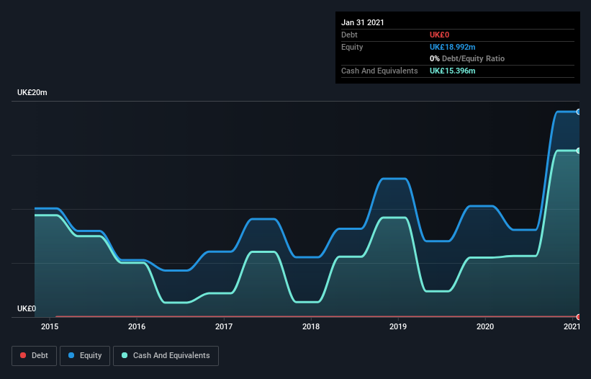Click the 2020 x-axis label
The height and width of the screenshot is (379, 591).
click(x=485, y=326)
